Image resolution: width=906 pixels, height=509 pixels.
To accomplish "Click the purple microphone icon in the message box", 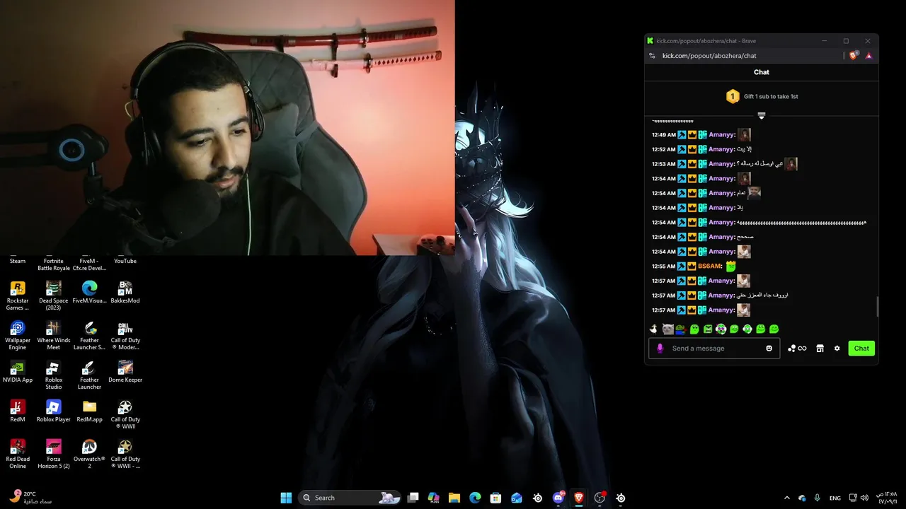I will (660, 349).
